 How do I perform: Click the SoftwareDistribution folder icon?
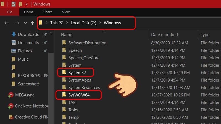[x=64, y=42]
